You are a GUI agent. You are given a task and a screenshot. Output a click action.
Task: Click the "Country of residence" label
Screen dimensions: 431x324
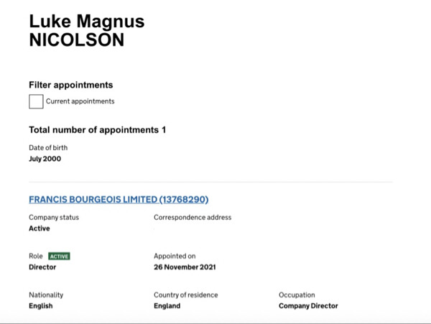185,295
